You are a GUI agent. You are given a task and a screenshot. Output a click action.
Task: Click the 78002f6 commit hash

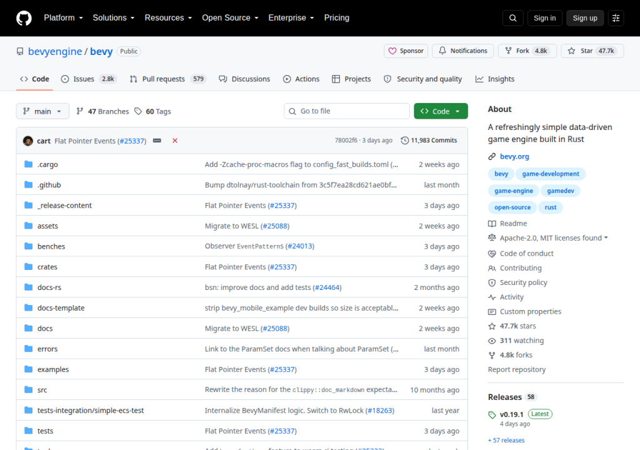click(x=346, y=141)
